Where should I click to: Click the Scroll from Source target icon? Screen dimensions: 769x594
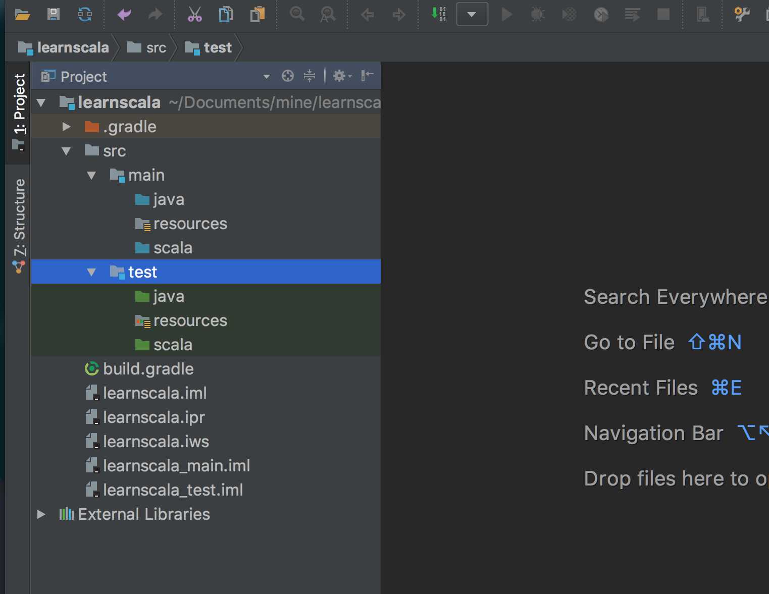pos(288,76)
